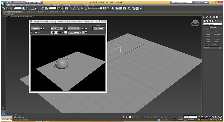Open the MAXScript menu
Screen dimensions: 224x122
pos(85,5)
